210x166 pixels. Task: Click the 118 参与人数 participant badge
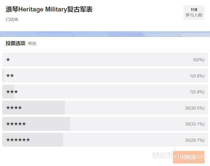click(x=194, y=13)
